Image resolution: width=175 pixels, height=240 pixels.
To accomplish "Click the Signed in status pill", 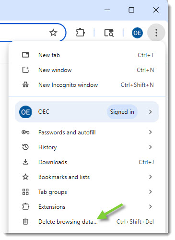I will tap(122, 112).
